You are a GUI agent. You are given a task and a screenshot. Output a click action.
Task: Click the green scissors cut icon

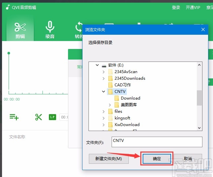[x=39, y=117]
